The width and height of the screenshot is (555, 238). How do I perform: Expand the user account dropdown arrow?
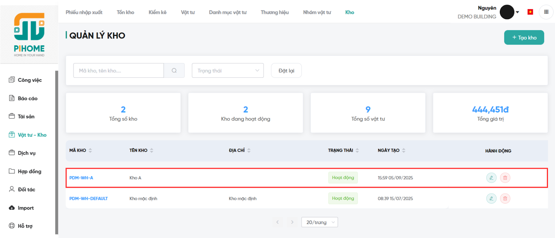coord(518,12)
